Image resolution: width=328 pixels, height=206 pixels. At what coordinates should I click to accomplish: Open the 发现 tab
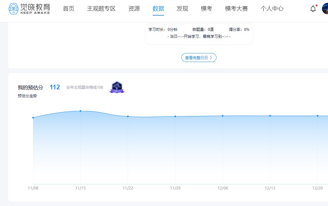[x=182, y=9]
